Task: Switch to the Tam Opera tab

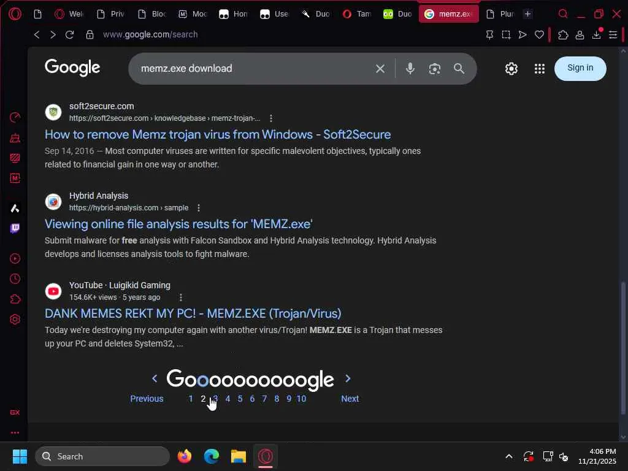Action: pos(357,14)
